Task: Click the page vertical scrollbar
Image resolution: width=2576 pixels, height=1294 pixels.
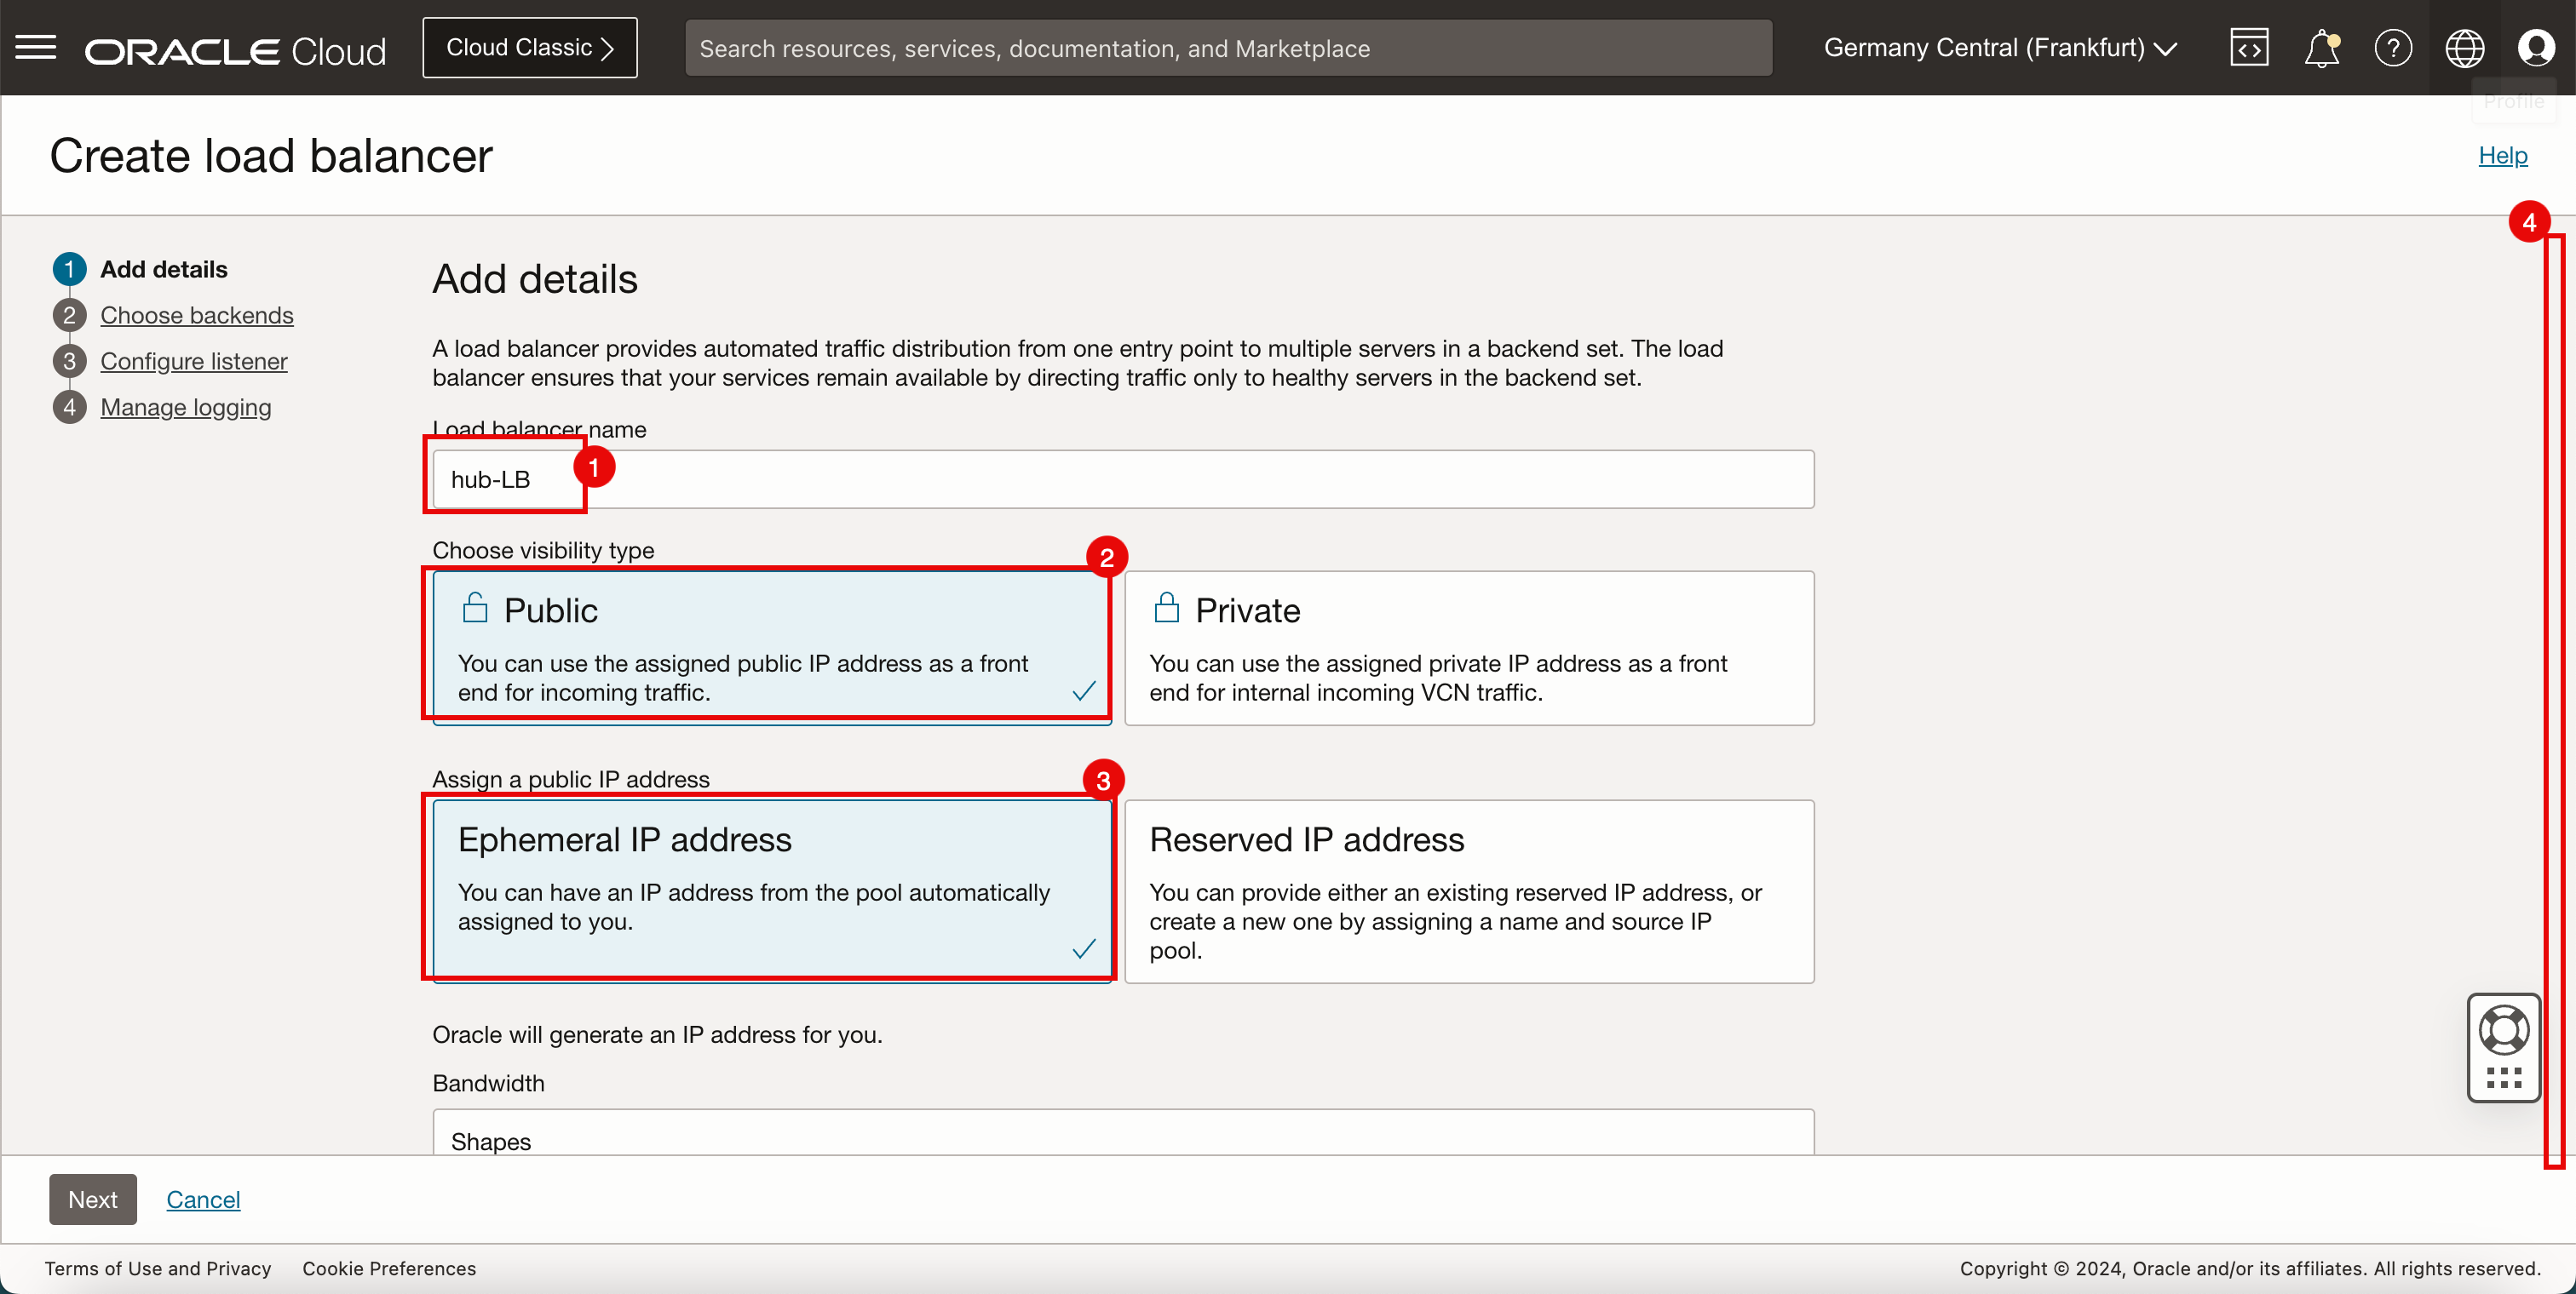Action: coord(2555,700)
